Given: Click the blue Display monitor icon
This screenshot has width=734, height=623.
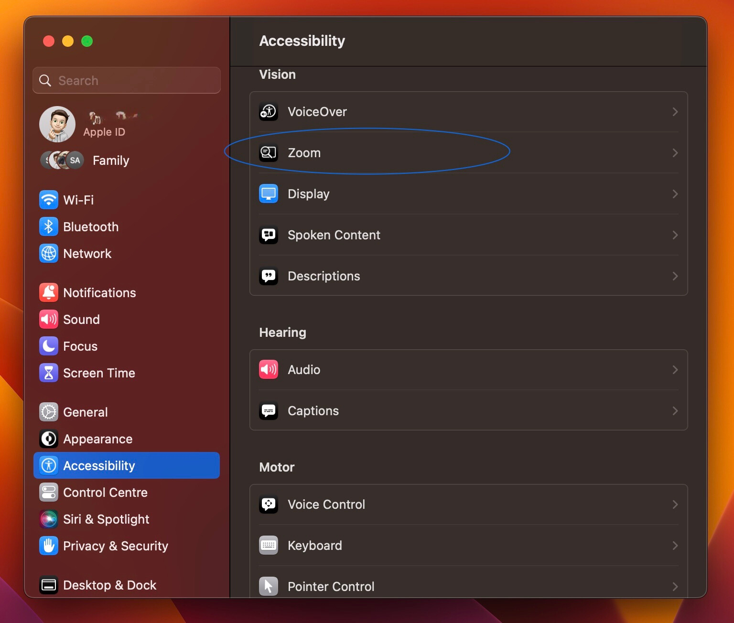Looking at the screenshot, I should [x=269, y=194].
